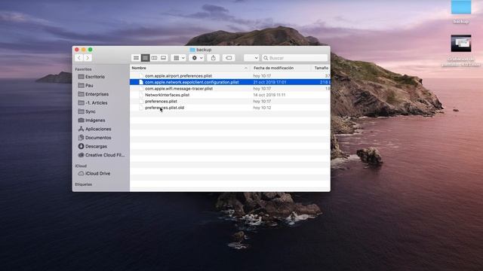Sort by Fecha de modificación column
The width and height of the screenshot is (483, 271).
coord(273,68)
